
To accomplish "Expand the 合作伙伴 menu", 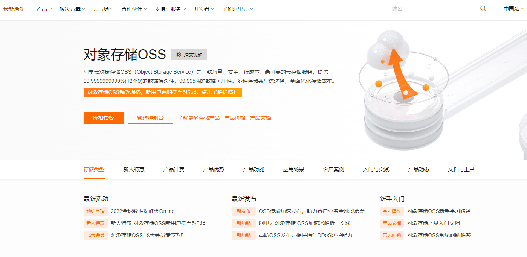I will (x=134, y=9).
